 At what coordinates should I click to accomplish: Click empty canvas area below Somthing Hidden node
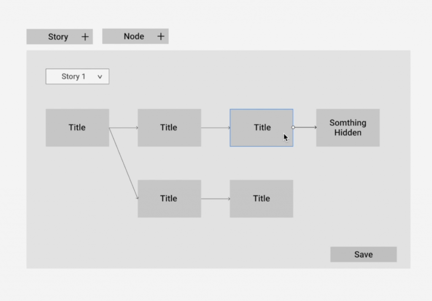coord(348,193)
